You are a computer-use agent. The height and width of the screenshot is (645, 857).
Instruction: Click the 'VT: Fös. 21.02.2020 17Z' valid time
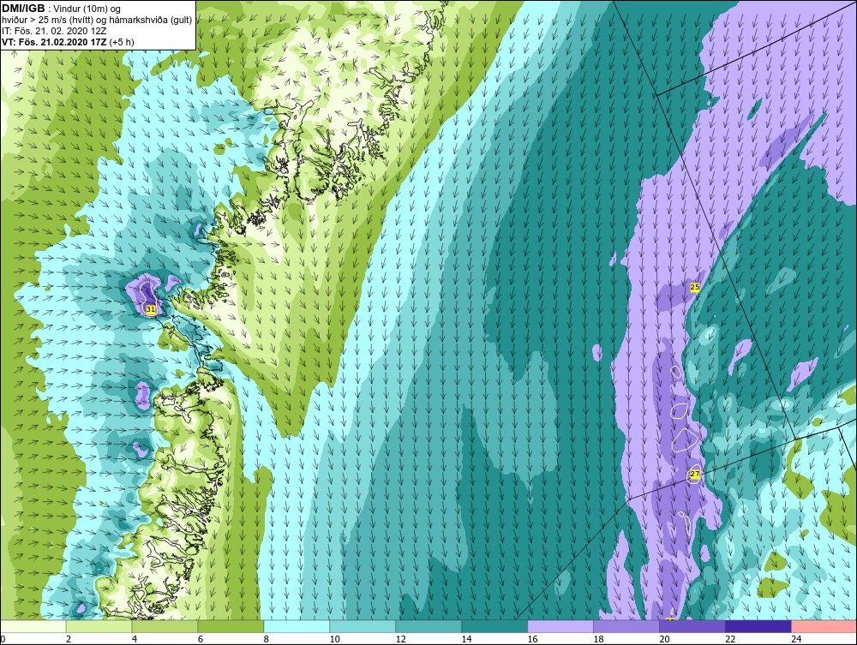tap(54, 42)
